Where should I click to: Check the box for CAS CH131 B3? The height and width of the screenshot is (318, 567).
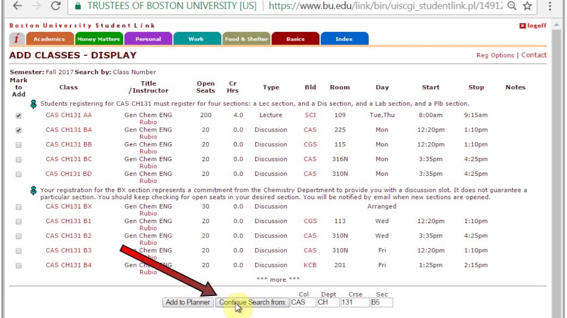click(x=19, y=251)
